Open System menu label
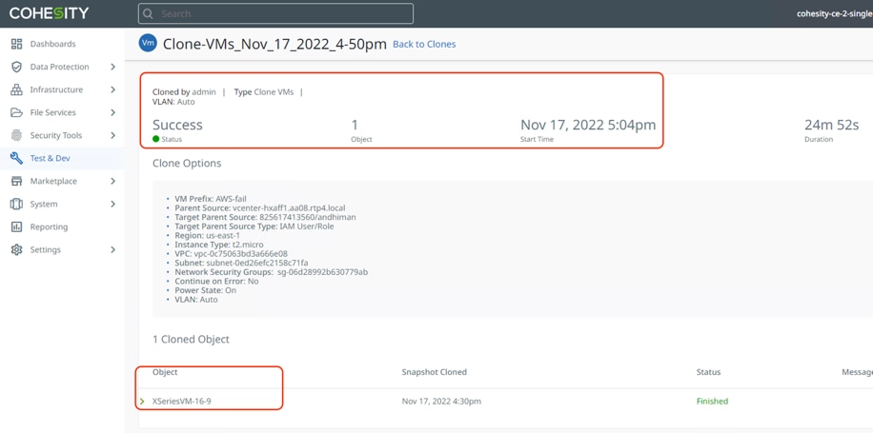This screenshot has width=873, height=433. [x=44, y=204]
